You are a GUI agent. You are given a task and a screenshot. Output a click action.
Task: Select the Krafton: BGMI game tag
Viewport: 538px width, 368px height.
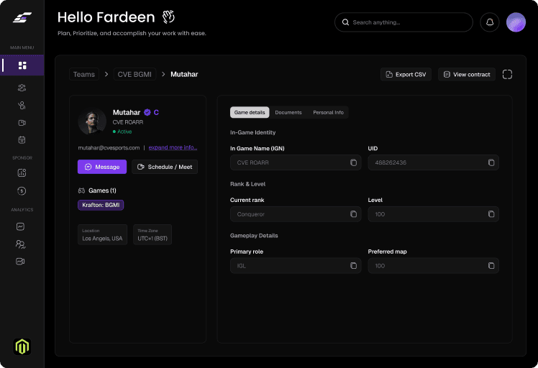(x=101, y=205)
